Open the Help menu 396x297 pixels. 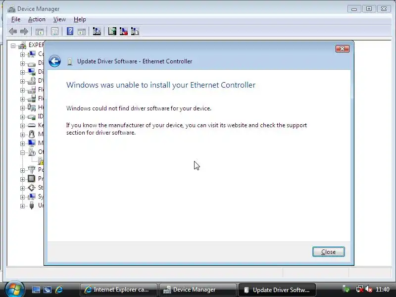point(80,19)
